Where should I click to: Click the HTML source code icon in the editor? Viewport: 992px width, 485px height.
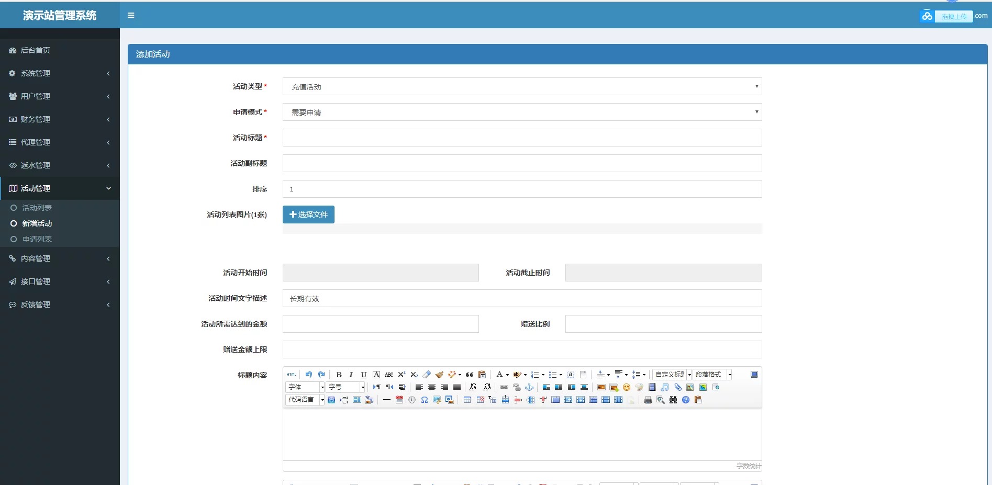click(291, 375)
